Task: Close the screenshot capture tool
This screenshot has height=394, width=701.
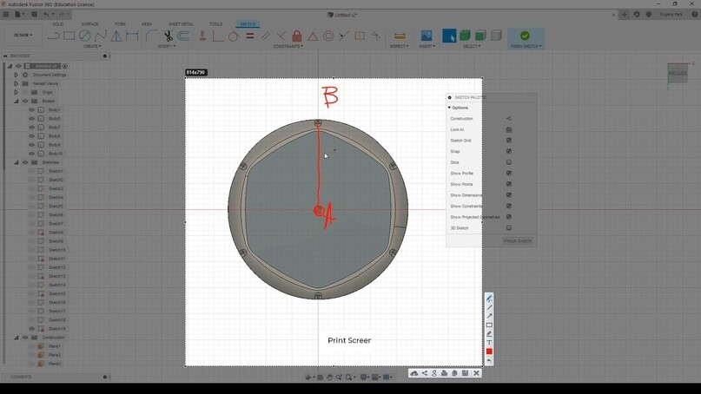Action: pos(477,373)
